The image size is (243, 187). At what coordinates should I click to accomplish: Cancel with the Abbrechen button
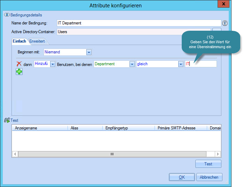coord(209,177)
